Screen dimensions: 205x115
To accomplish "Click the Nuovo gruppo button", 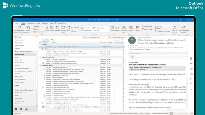I will pos(147,26).
